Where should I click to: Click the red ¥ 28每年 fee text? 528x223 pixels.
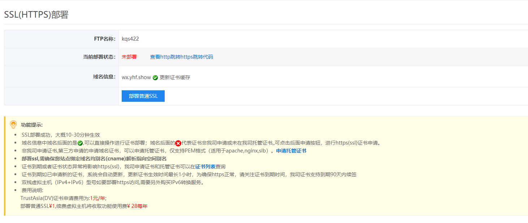coord(137,206)
